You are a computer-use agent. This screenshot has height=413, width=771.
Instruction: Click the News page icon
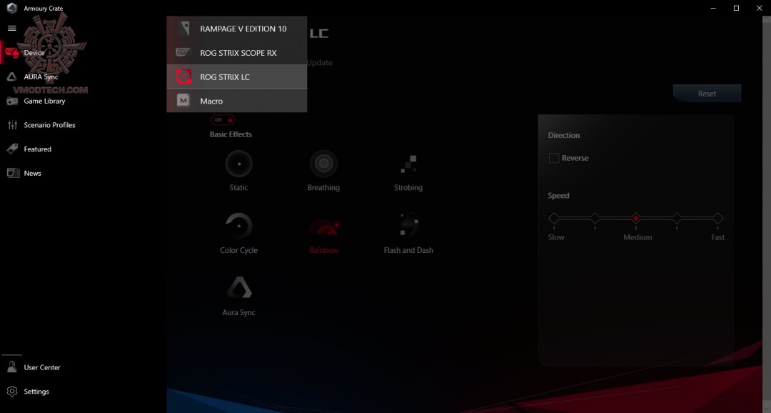point(13,173)
